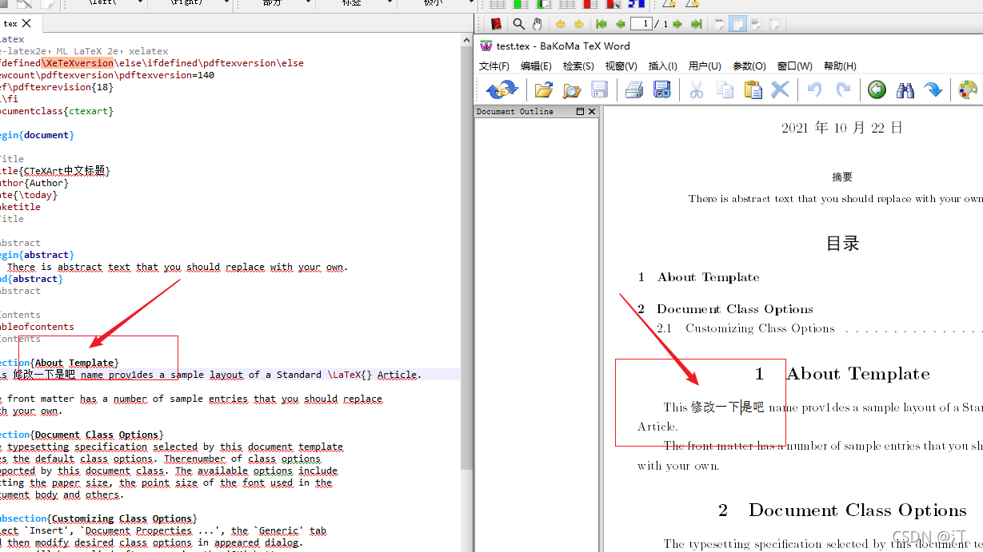Open the 窗口(W) menu
This screenshot has height=552, width=983.
[794, 66]
